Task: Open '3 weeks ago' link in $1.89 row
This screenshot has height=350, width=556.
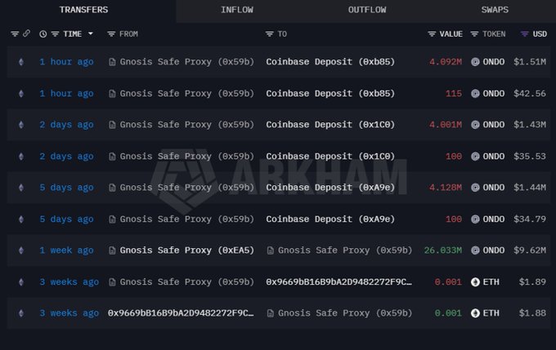Action: (x=69, y=282)
